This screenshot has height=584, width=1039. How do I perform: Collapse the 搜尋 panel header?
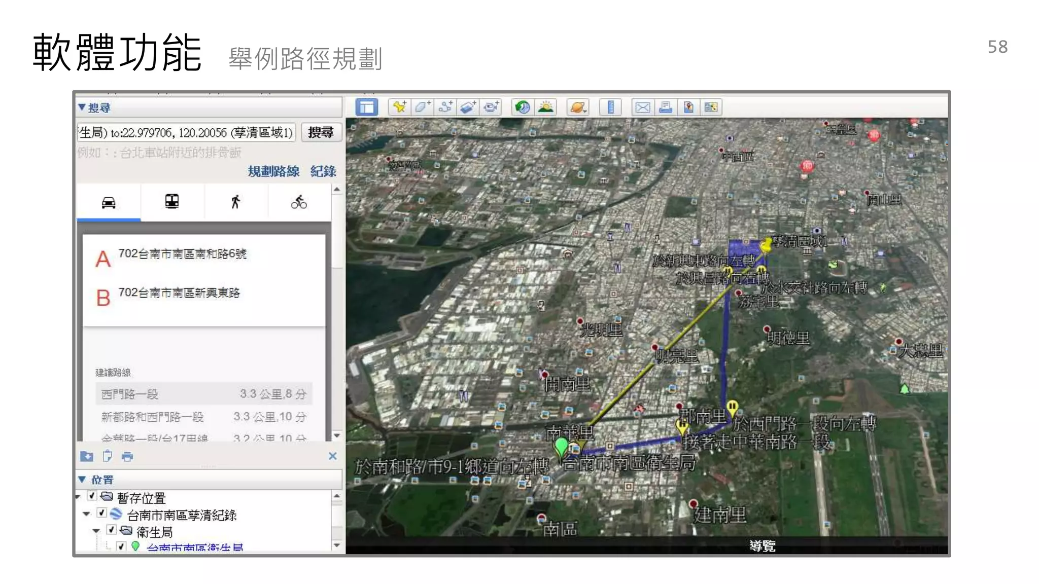click(82, 107)
